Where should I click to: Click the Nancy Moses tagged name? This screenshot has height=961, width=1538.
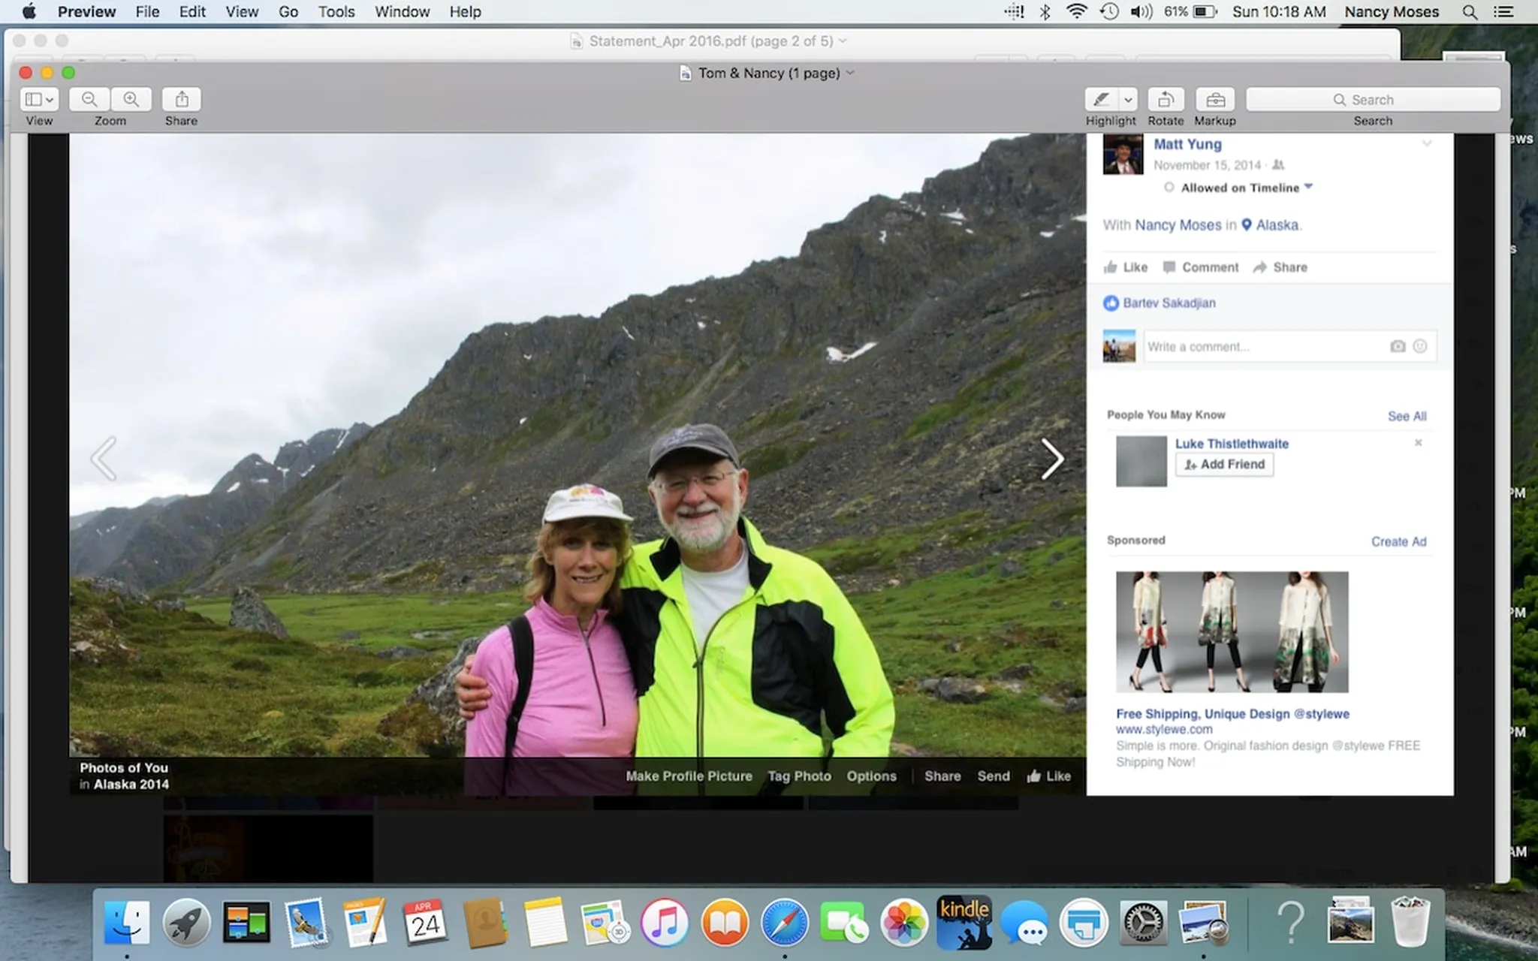(x=1178, y=224)
